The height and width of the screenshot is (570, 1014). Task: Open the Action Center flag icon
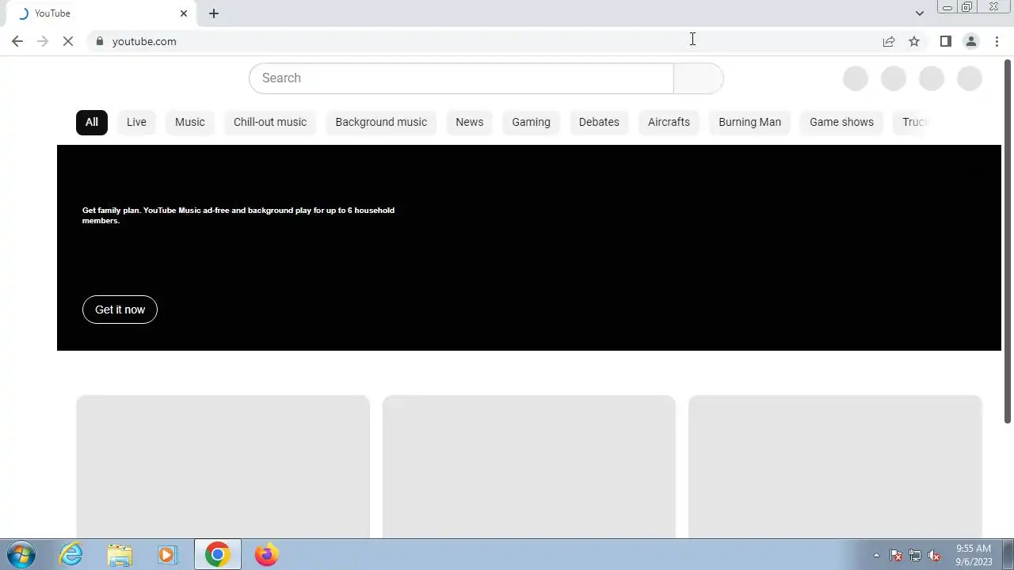pos(896,555)
